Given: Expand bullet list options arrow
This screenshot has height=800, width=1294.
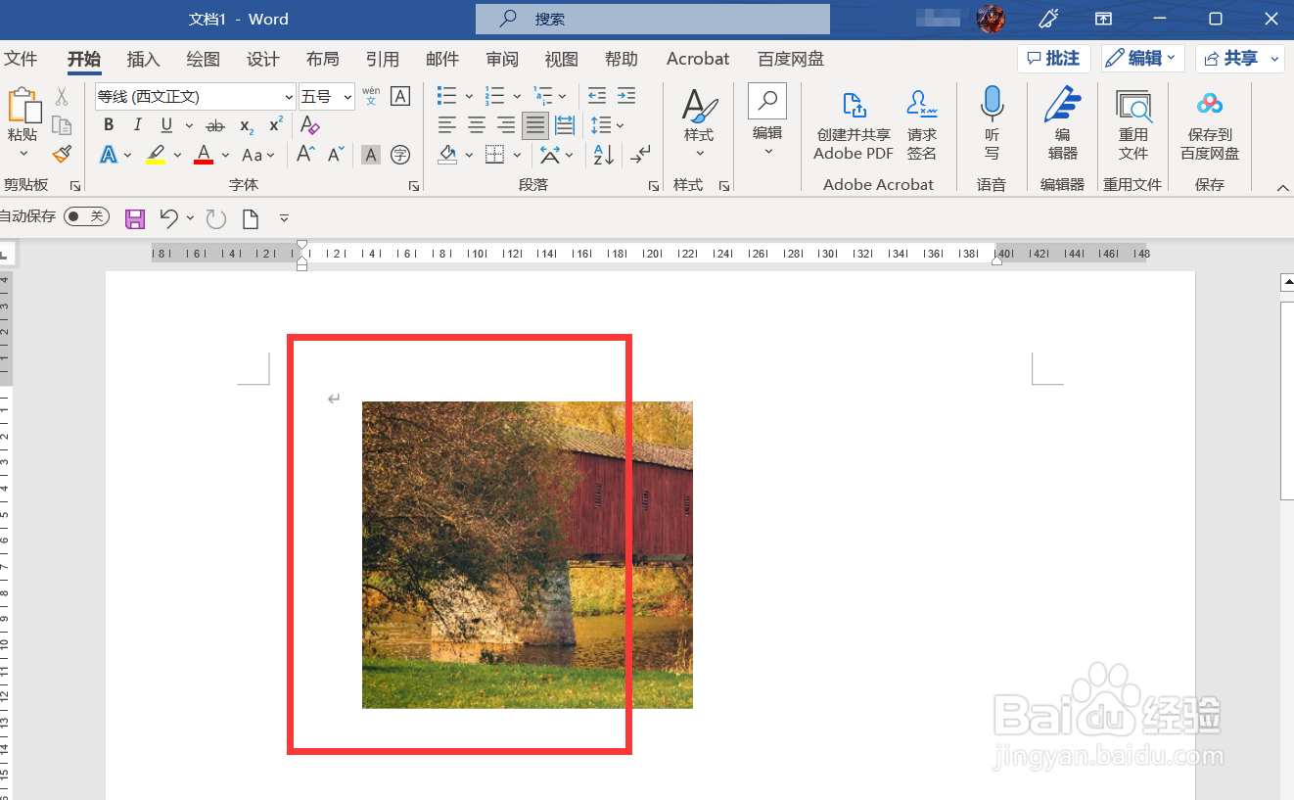Looking at the screenshot, I should [x=469, y=96].
